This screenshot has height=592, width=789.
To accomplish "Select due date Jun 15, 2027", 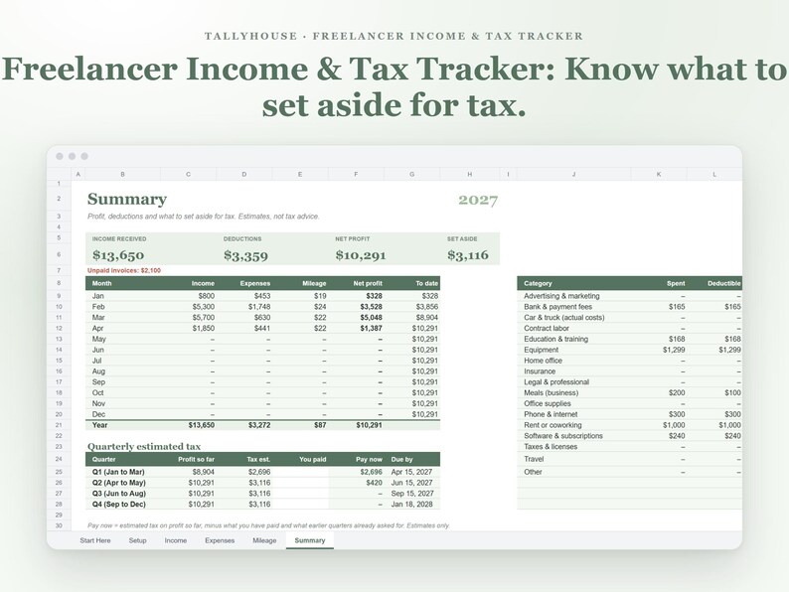I will [411, 483].
